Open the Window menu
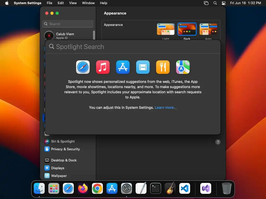 tap(88, 3)
